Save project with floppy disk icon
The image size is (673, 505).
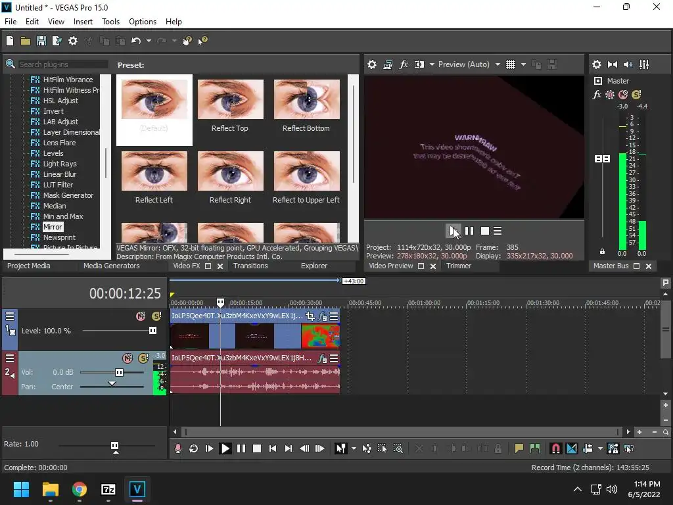click(41, 41)
